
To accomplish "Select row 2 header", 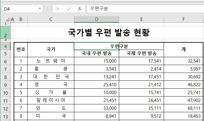I will click(5, 33).
